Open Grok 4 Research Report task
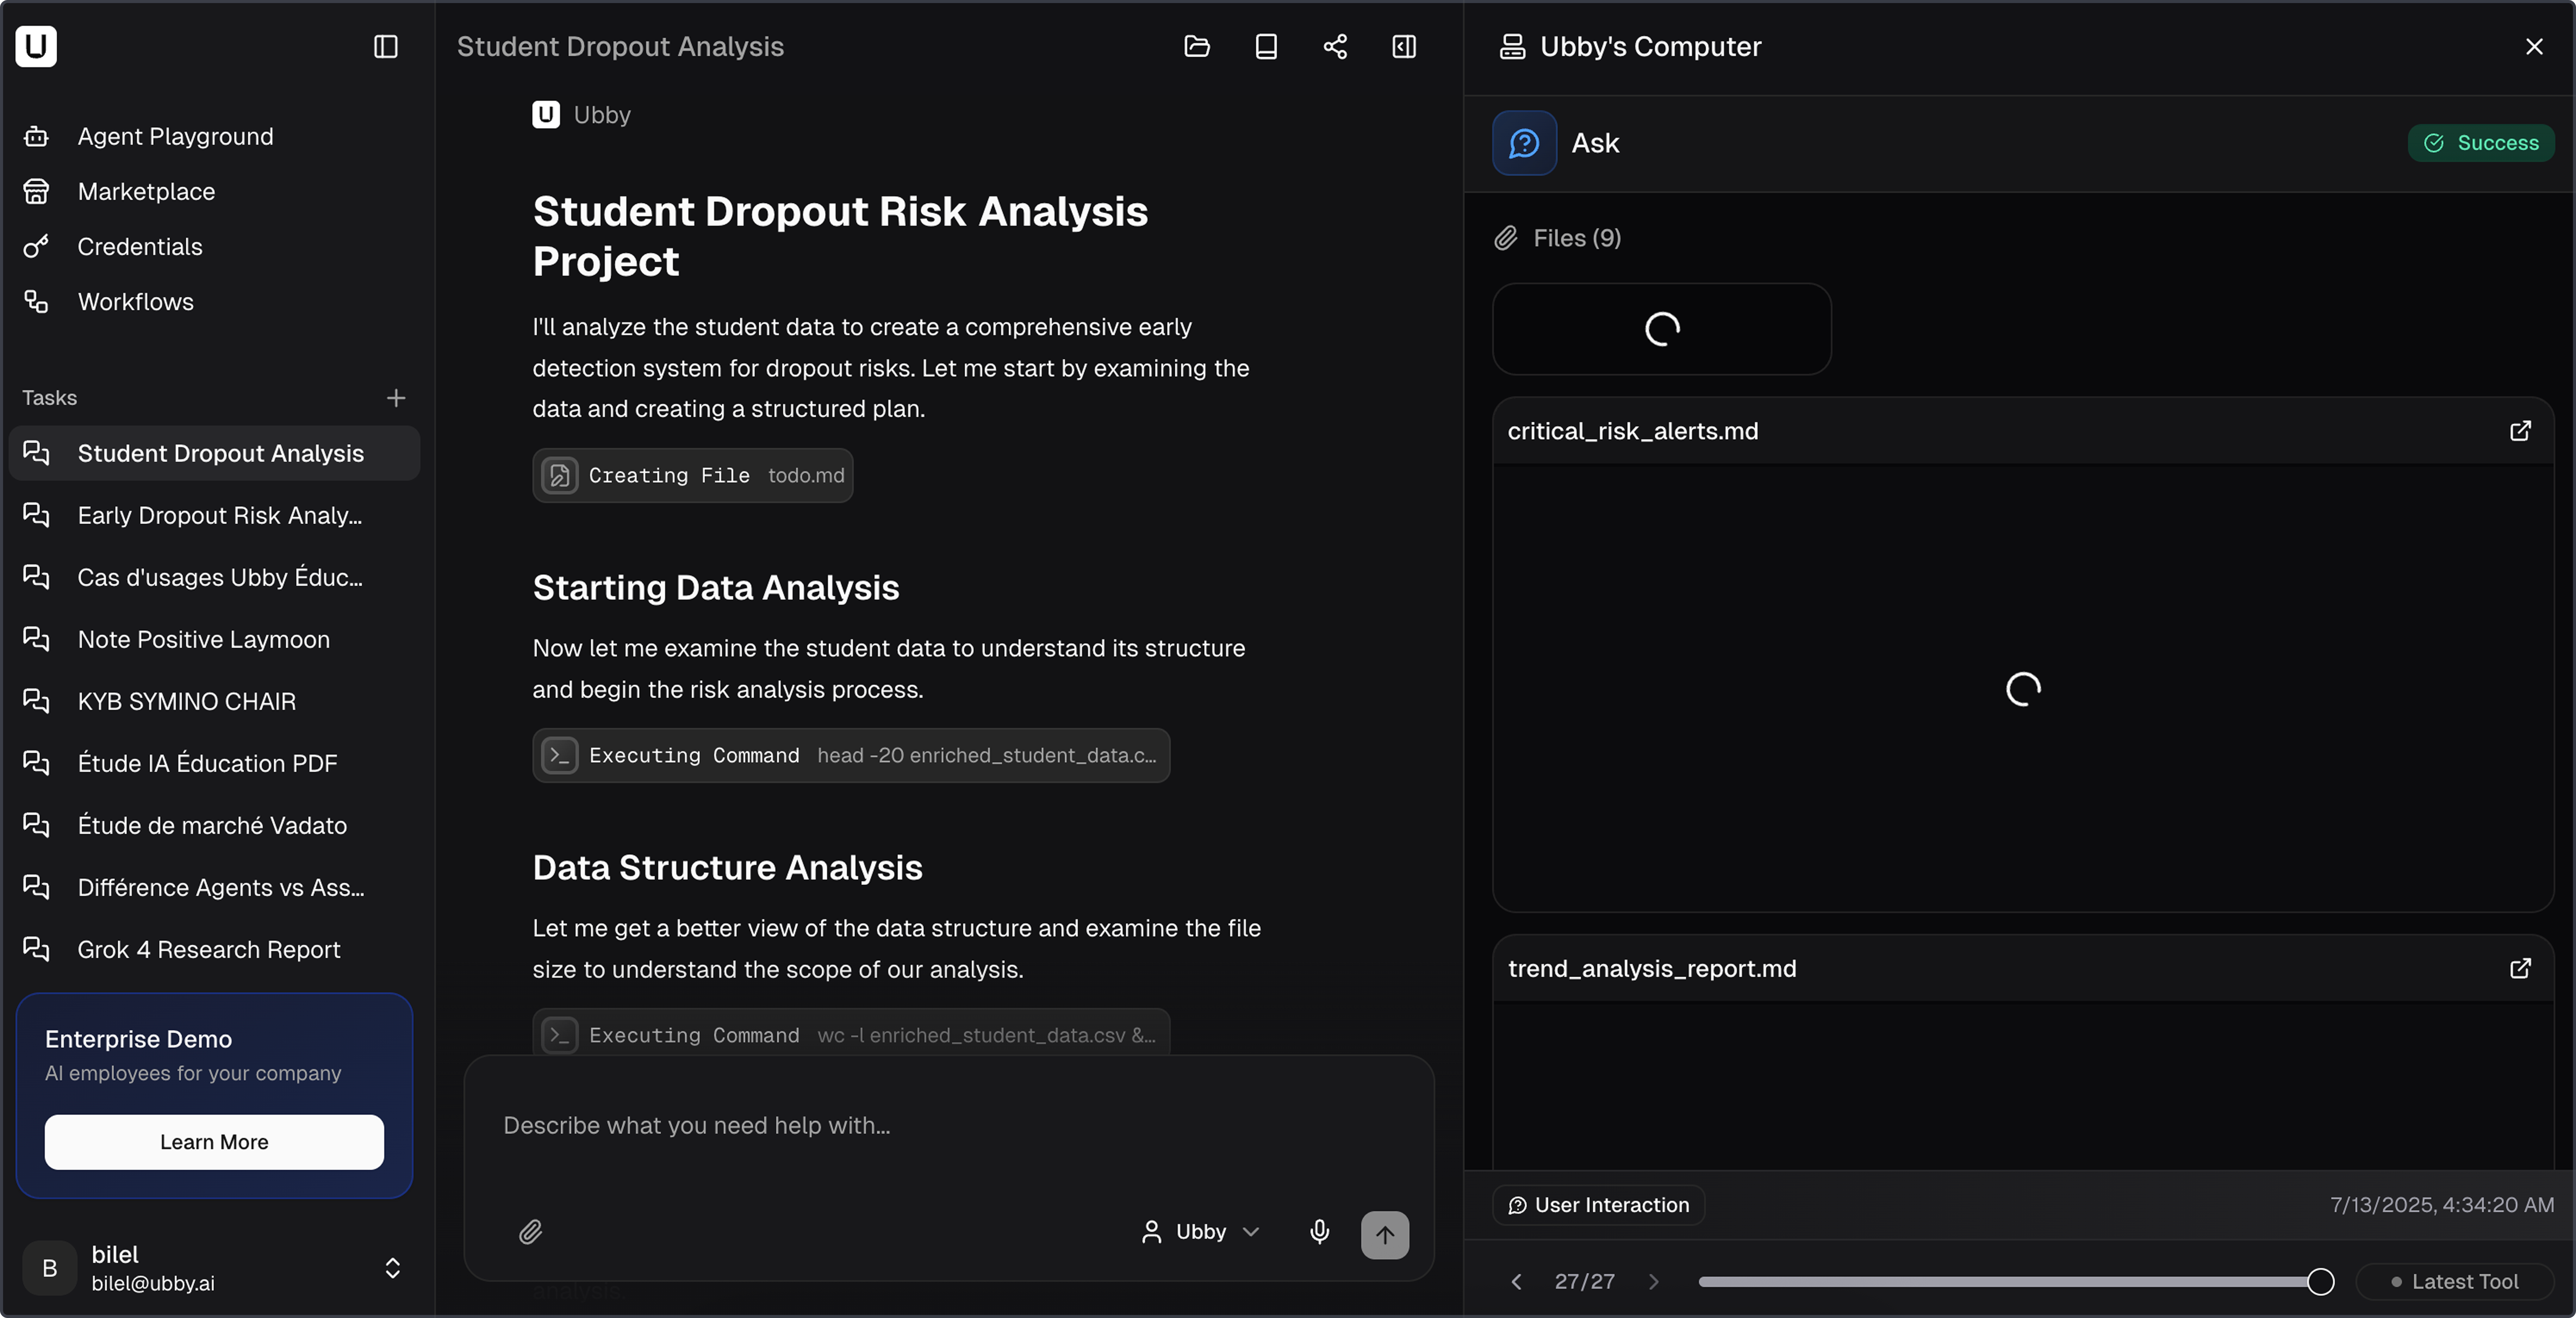Viewport: 2576px width, 1318px height. click(214, 949)
